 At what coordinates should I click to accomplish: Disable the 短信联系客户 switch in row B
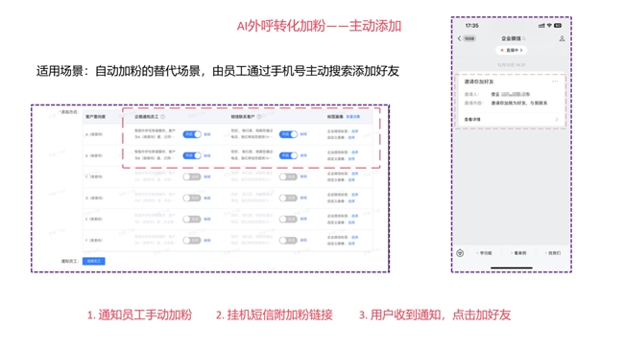[x=288, y=155]
